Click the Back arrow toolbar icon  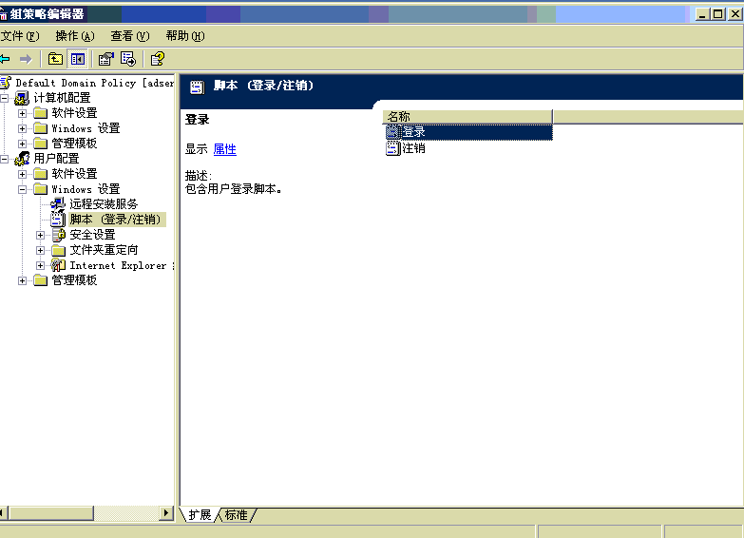coord(5,59)
